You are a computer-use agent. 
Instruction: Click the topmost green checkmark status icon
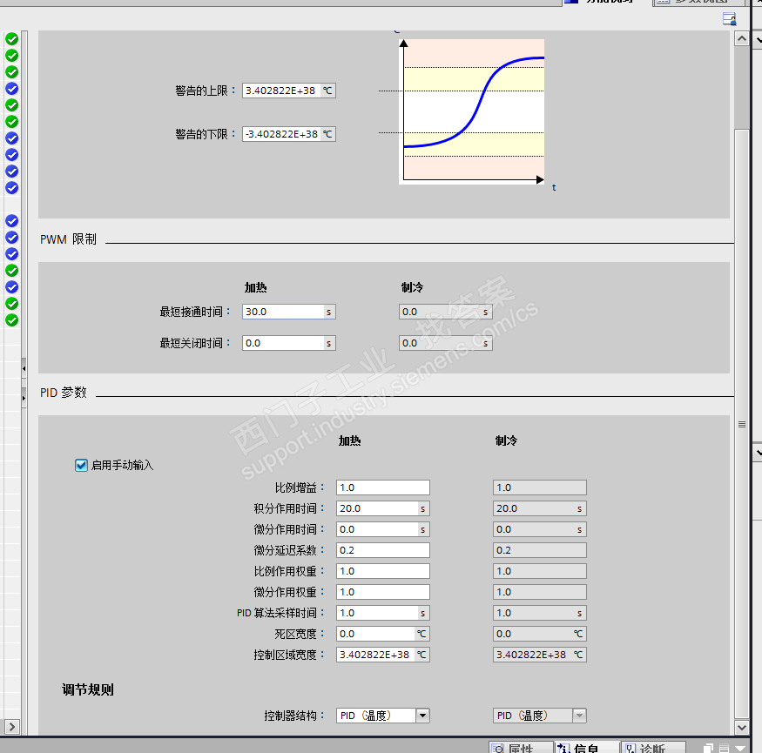click(11, 39)
